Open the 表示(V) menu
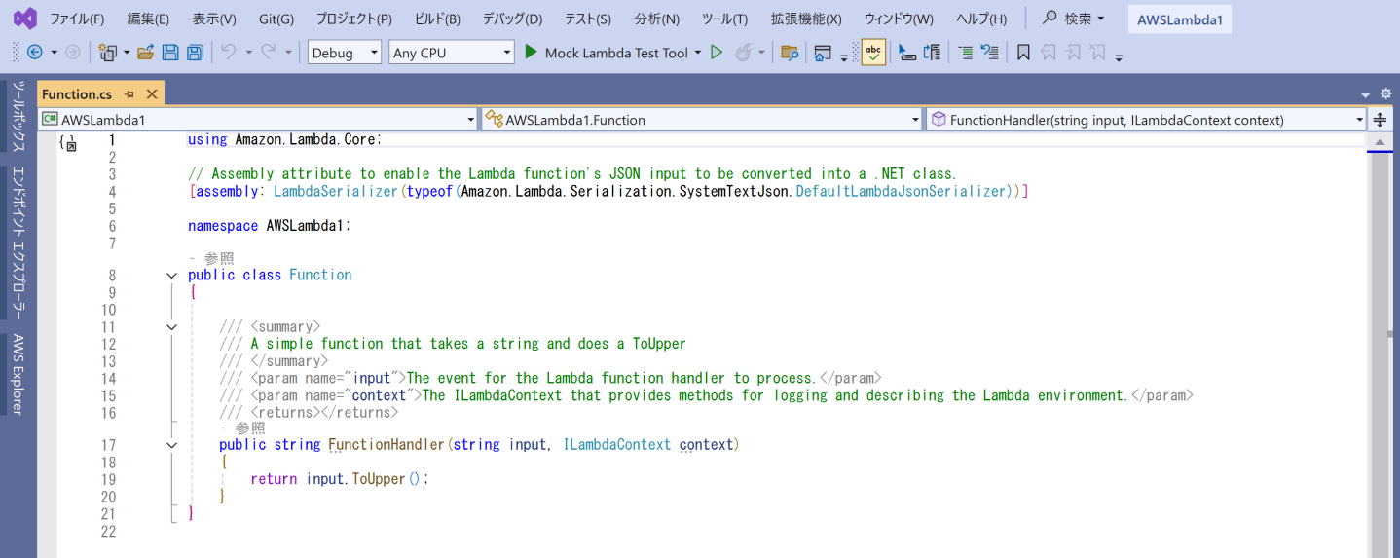1400x558 pixels. tap(214, 19)
